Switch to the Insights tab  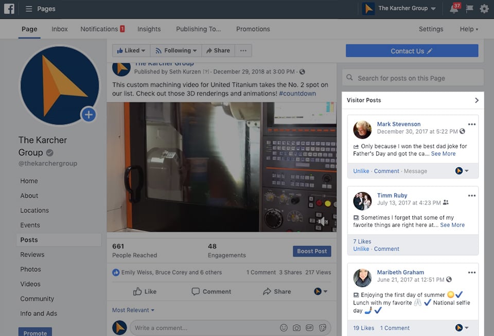point(149,29)
